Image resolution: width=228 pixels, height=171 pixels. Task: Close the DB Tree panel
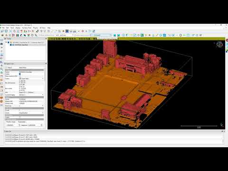pyautogui.click(x=46, y=38)
